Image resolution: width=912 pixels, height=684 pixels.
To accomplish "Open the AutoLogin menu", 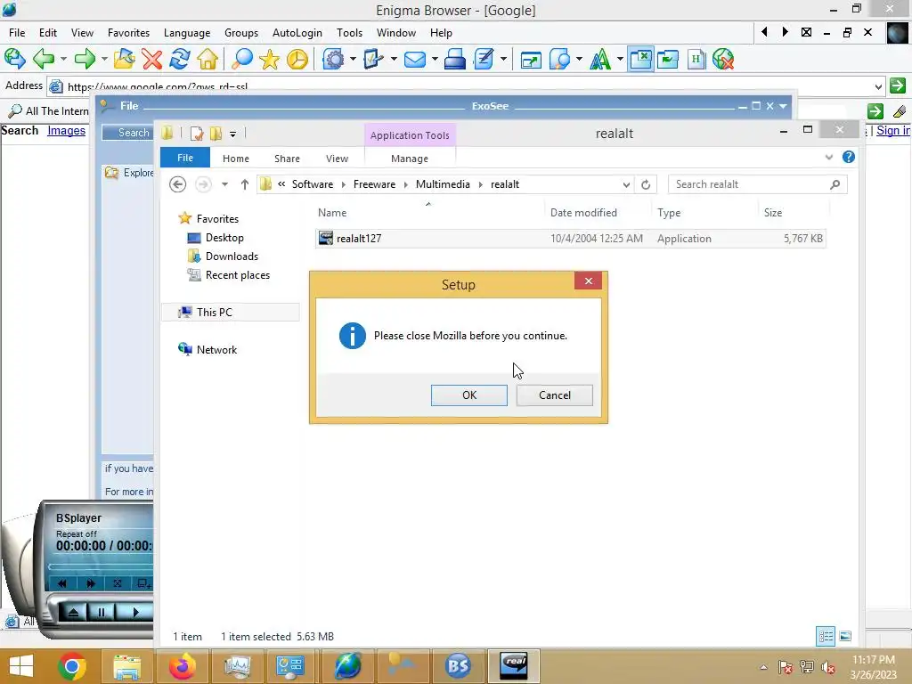I will point(297,33).
